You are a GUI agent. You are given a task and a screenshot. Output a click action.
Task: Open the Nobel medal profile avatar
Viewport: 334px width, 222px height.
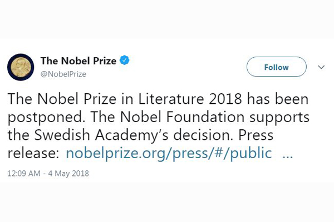[21, 67]
